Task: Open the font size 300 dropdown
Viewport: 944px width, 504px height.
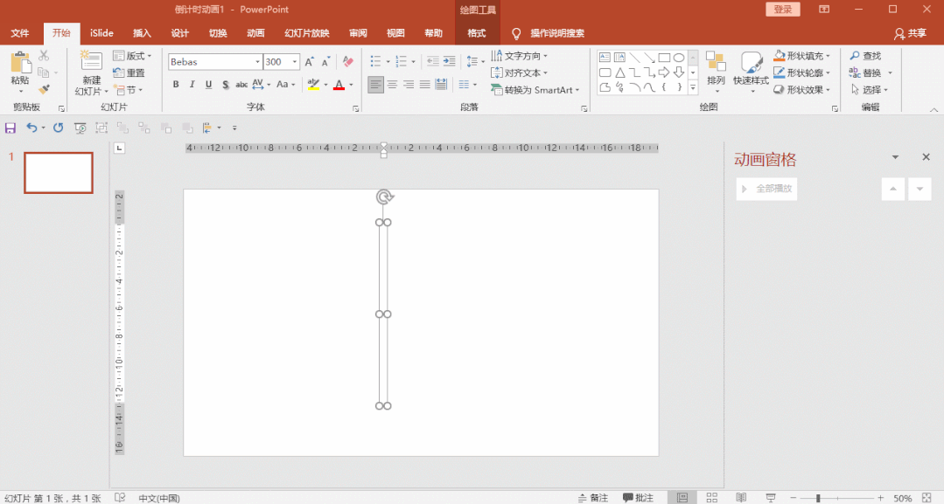Action: [295, 62]
